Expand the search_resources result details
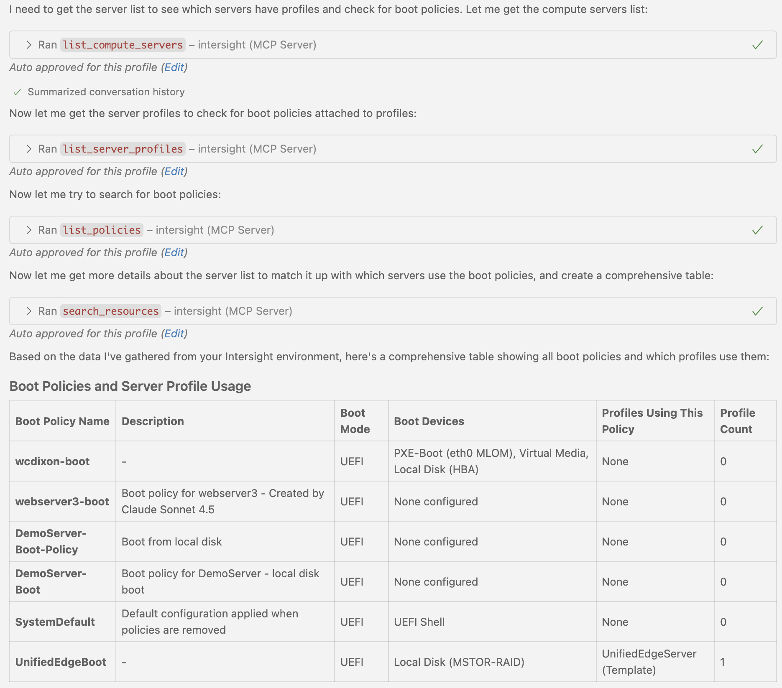 29,311
